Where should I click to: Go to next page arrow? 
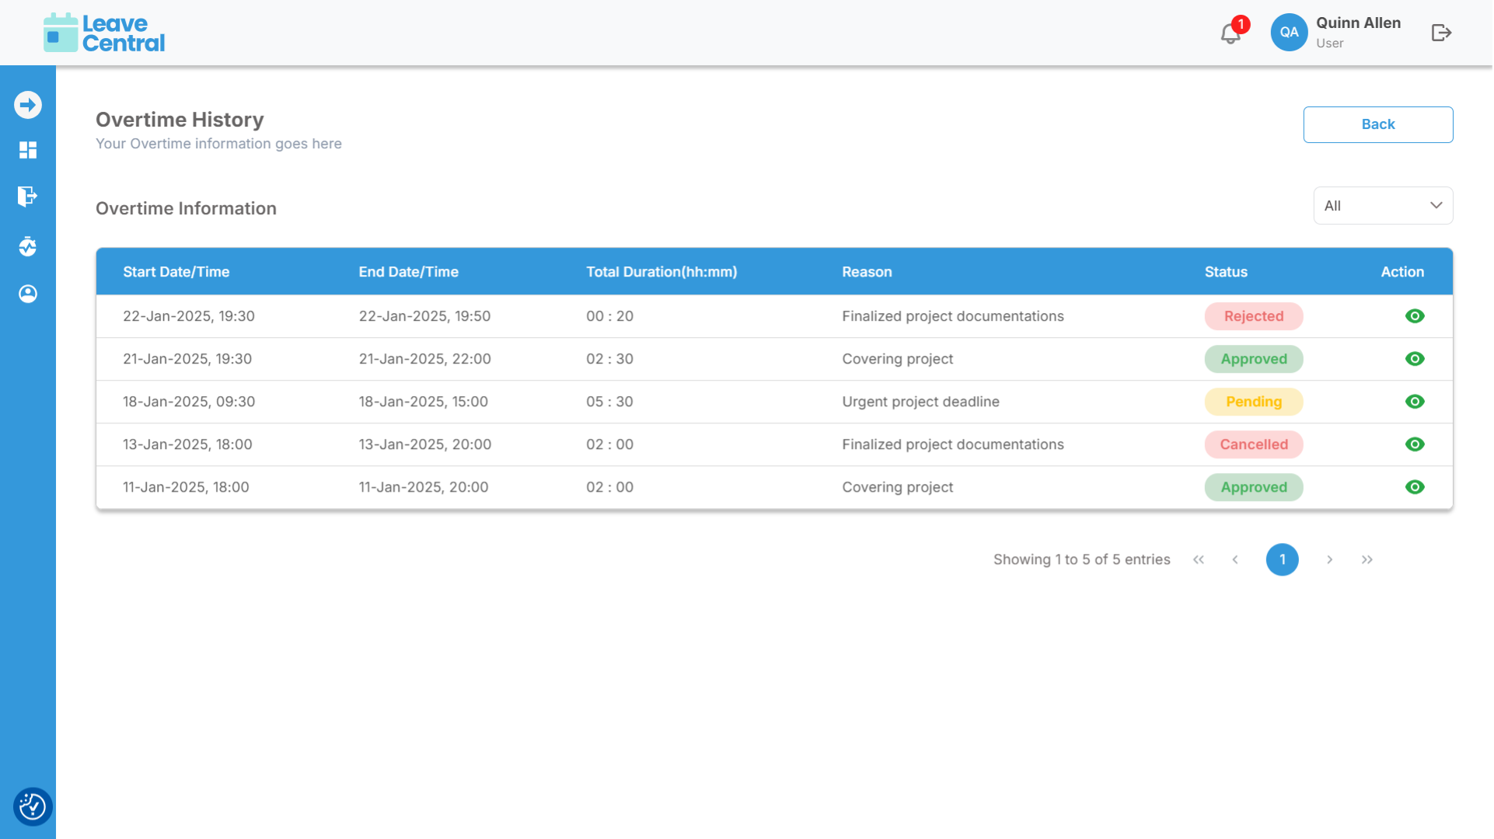pos(1329,559)
